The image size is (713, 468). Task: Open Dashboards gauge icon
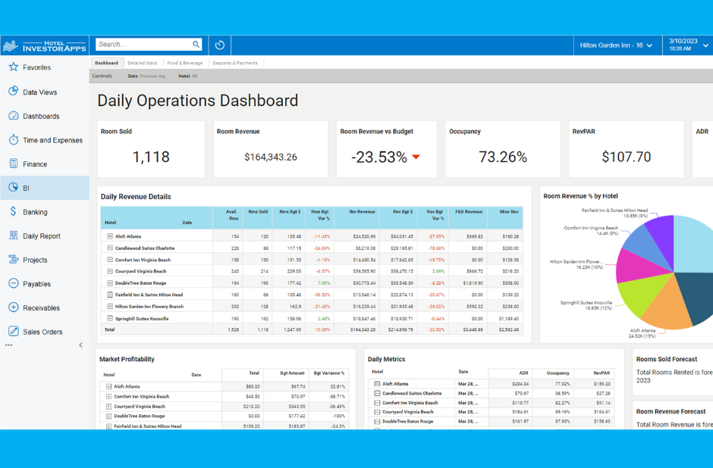[14, 116]
